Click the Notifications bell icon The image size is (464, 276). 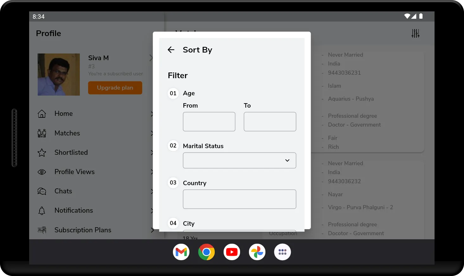(42, 210)
